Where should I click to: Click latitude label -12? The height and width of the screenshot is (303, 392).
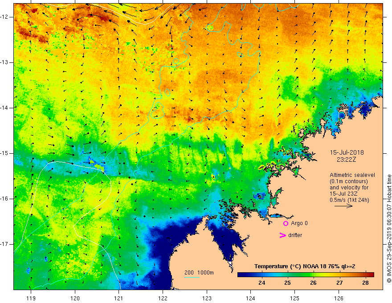[4, 17]
